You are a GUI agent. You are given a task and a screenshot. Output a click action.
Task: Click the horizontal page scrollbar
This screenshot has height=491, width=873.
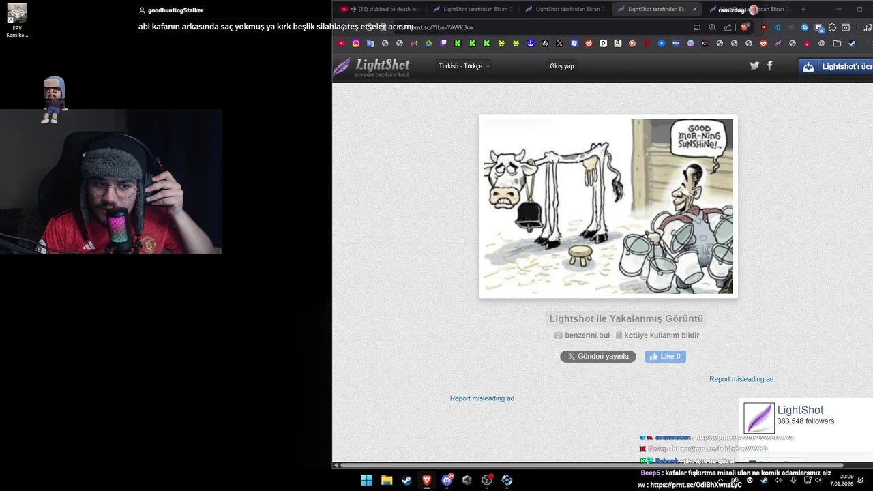tap(592, 465)
